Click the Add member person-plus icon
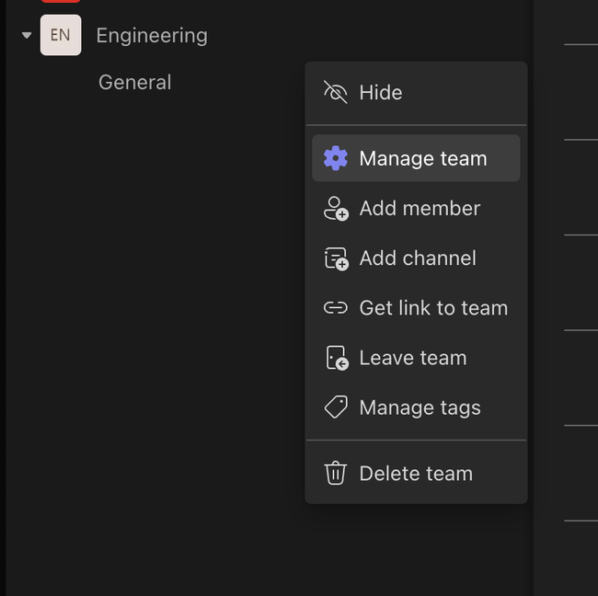Screen dimensions: 598x596 (336, 209)
